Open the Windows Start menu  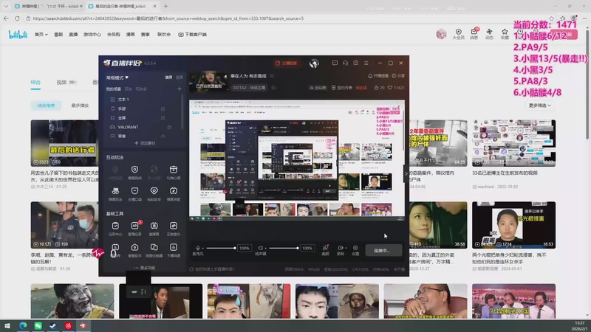point(7,325)
